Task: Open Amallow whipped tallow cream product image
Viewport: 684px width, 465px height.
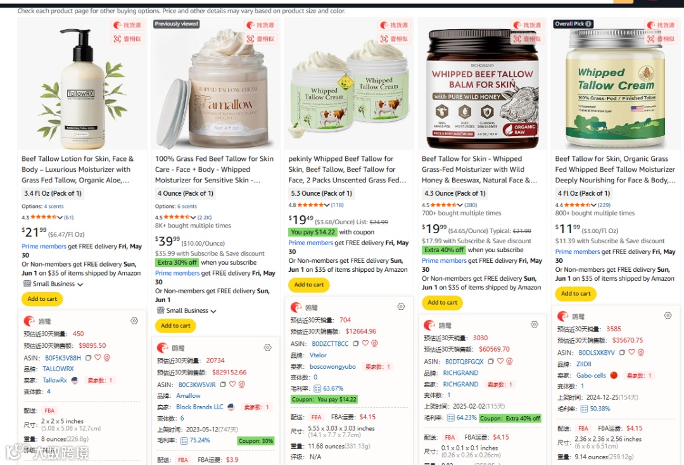Action: pyautogui.click(x=216, y=84)
